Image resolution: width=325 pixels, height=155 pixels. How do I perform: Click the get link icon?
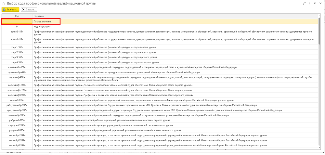304,3
